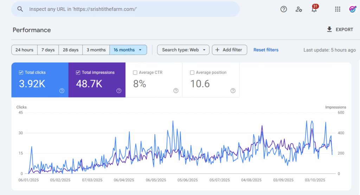Uncheck the Total clicks checkbox

click(20, 73)
